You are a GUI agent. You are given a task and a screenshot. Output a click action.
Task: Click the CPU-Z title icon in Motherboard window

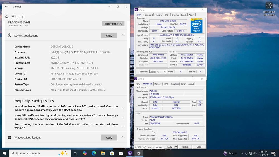(x=136, y=79)
